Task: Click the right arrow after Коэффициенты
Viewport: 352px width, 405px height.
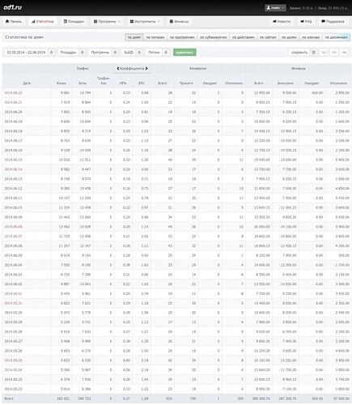Action: (x=146, y=69)
